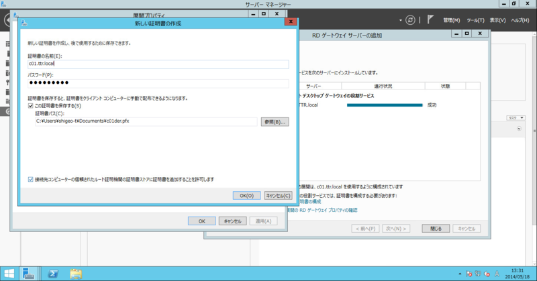Click the パスワード(P) password field
The height and width of the screenshot is (281, 537).
coord(158,83)
